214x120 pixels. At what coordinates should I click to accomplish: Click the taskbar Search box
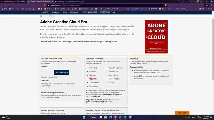click(x=93, y=117)
